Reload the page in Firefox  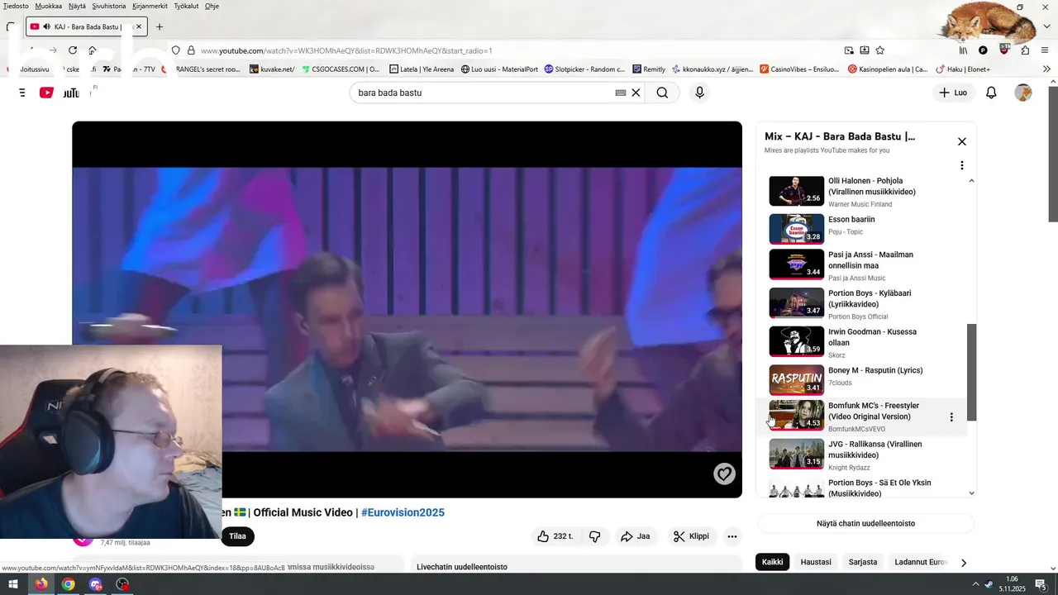(x=73, y=50)
